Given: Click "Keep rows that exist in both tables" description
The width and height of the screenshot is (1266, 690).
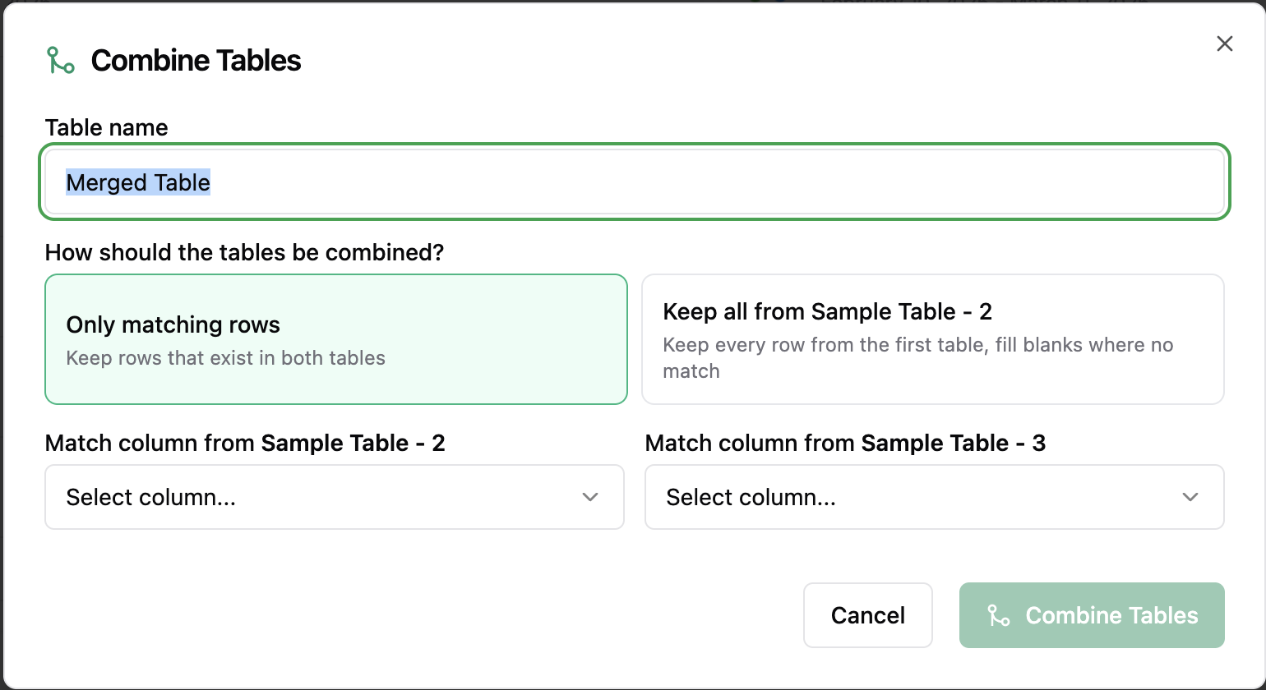Looking at the screenshot, I should [x=225, y=358].
